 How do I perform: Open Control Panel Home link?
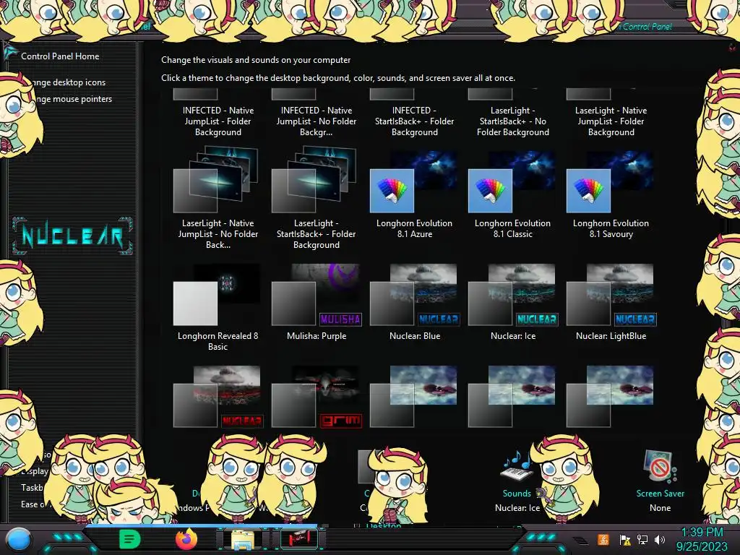coord(60,56)
